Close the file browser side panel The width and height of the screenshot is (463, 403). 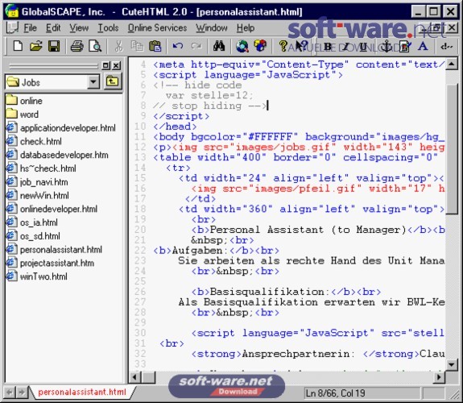pyautogui.click(x=117, y=65)
